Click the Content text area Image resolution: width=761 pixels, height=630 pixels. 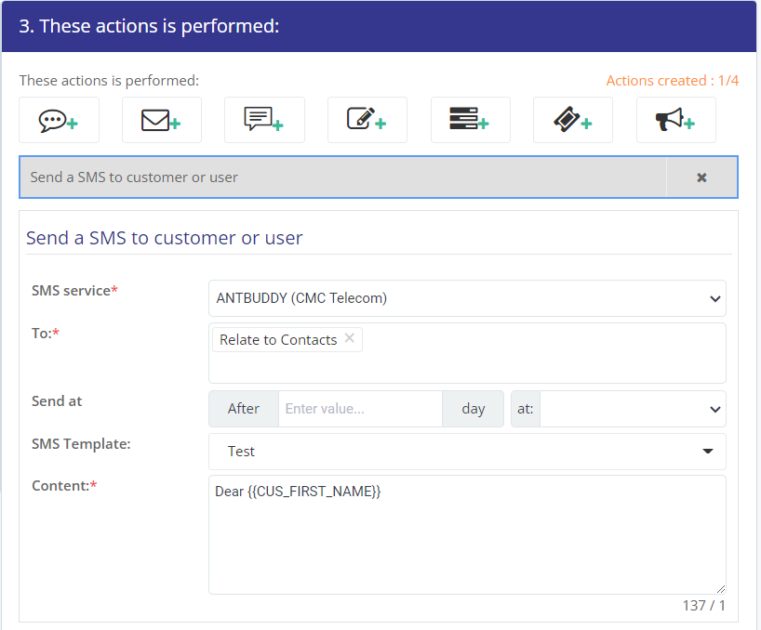click(x=467, y=535)
